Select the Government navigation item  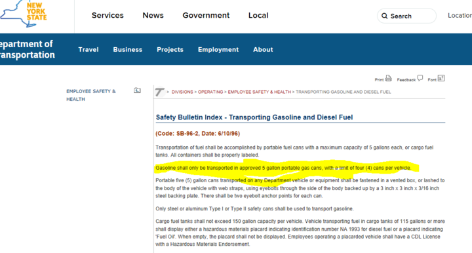(x=206, y=15)
